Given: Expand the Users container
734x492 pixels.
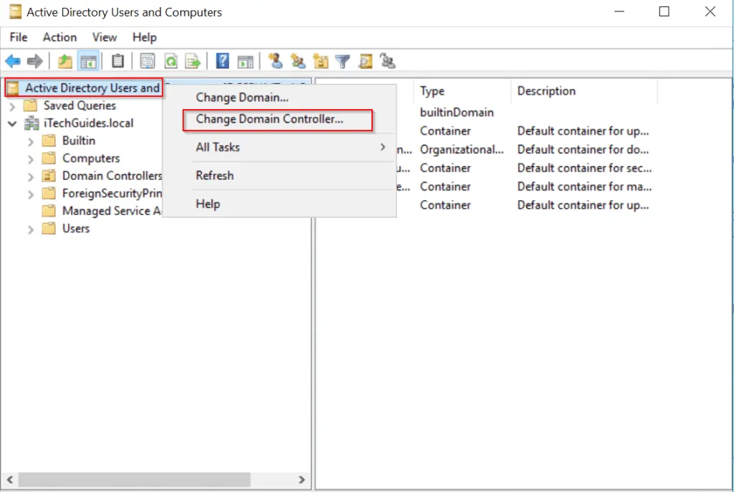Looking at the screenshot, I should [x=31, y=230].
